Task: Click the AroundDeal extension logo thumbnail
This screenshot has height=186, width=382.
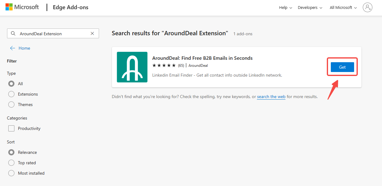Action: pyautogui.click(x=132, y=67)
